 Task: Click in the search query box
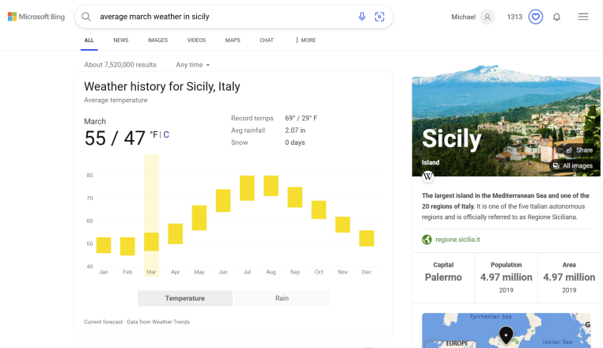222,17
